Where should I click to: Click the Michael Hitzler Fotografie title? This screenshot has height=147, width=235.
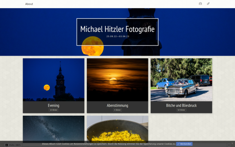tap(117, 29)
